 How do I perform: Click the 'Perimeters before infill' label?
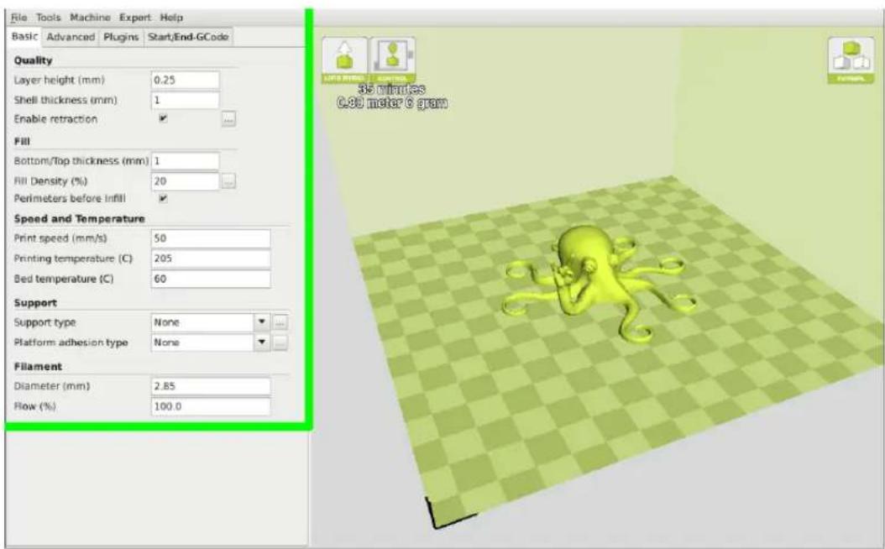(x=70, y=199)
